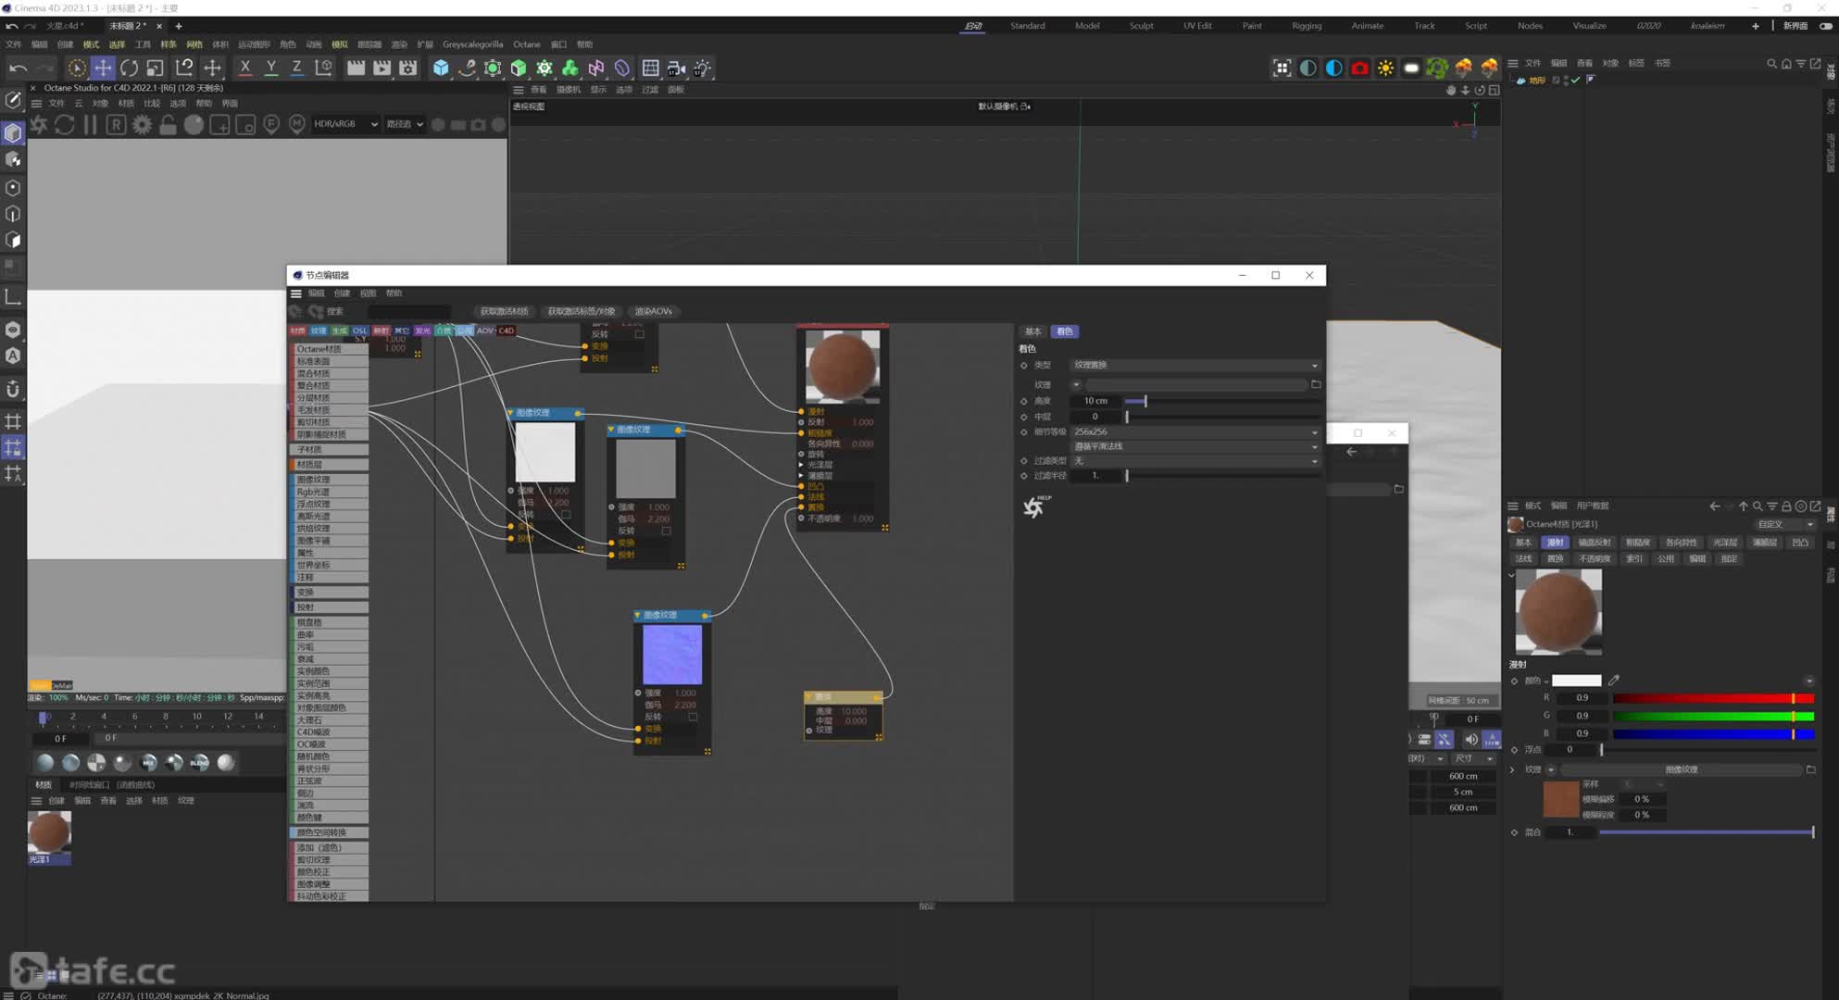
Task: Click the 获取激活标签/对象 button in node editor
Action: click(581, 311)
